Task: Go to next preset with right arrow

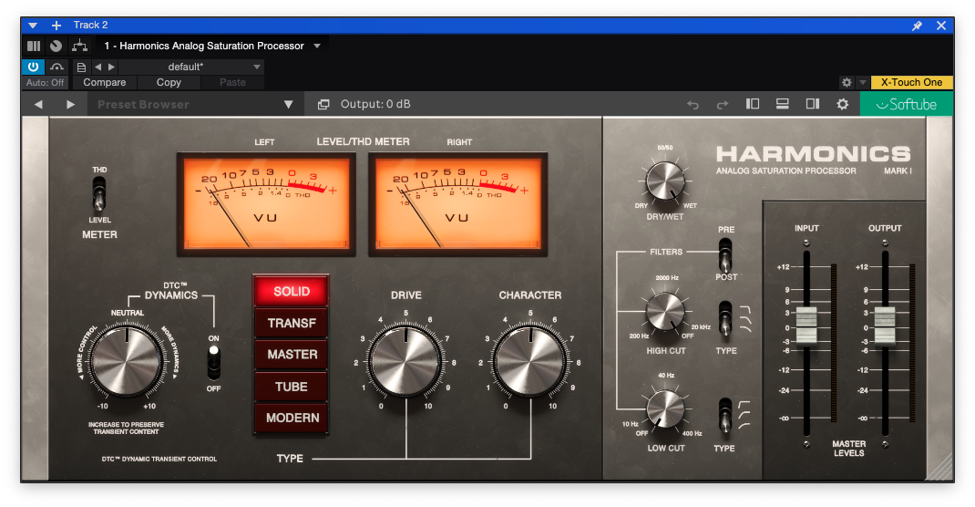Action: pos(111,67)
